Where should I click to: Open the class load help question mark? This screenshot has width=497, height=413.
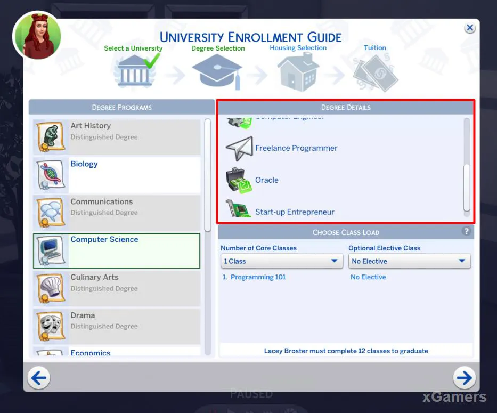(x=466, y=231)
